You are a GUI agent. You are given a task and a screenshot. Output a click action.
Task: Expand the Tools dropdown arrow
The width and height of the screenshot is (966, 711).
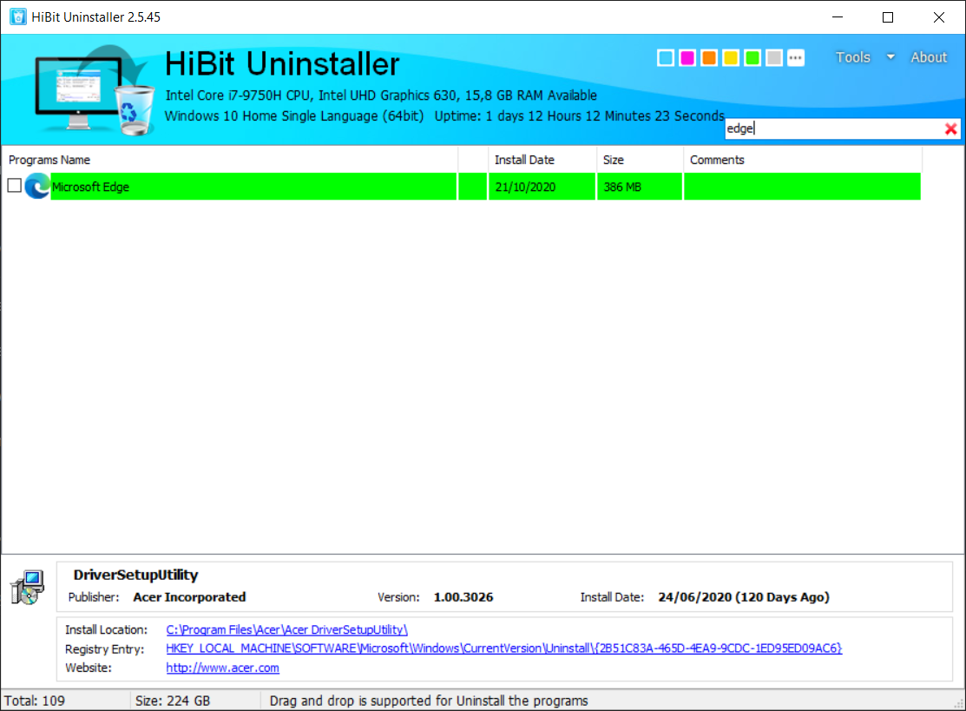890,57
